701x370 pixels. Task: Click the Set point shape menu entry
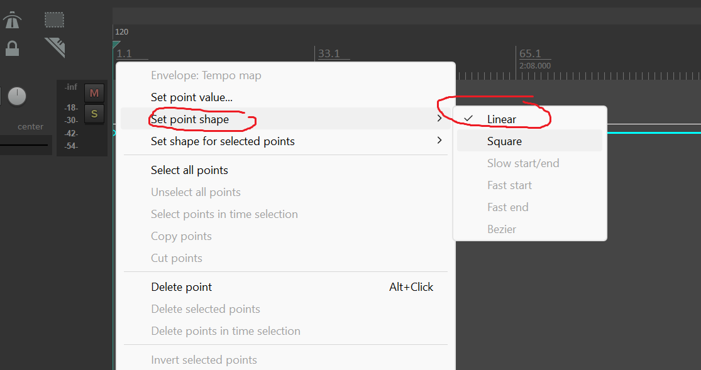click(x=190, y=119)
